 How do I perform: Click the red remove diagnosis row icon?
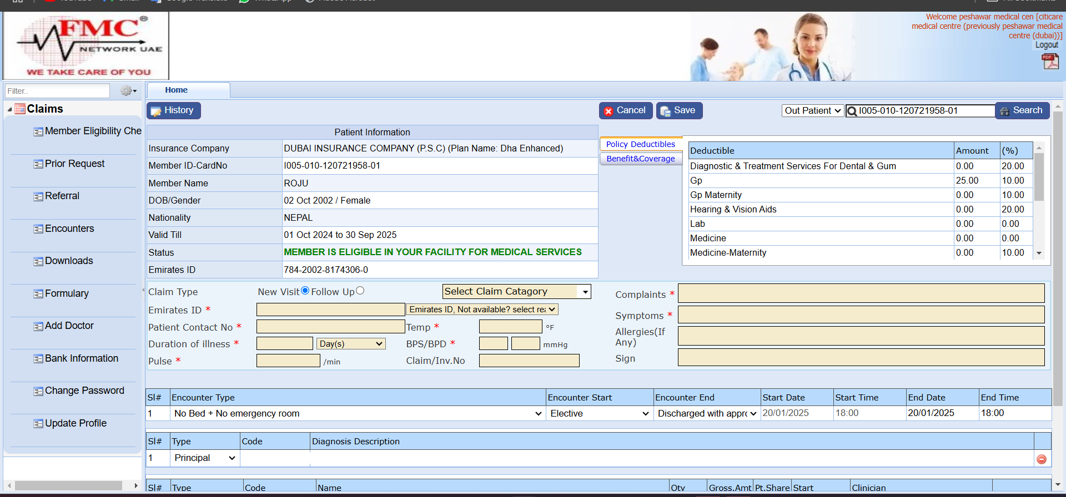tap(1042, 459)
